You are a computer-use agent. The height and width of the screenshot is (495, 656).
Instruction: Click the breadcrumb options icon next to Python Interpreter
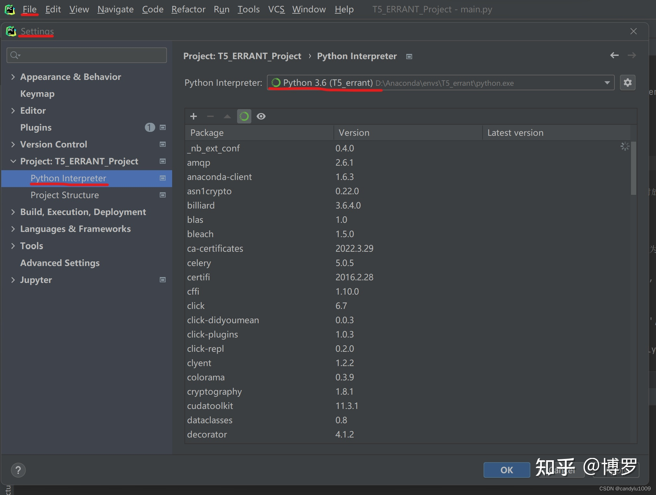click(410, 57)
